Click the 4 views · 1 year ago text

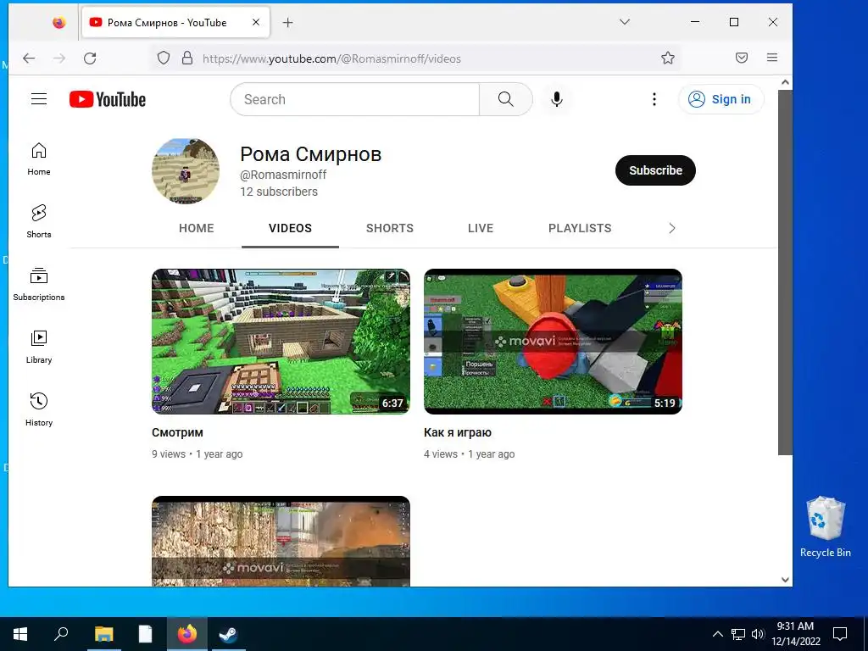[x=470, y=454]
